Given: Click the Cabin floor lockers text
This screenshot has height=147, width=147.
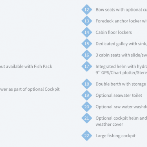Looking at the screenshot, I should [114, 32].
